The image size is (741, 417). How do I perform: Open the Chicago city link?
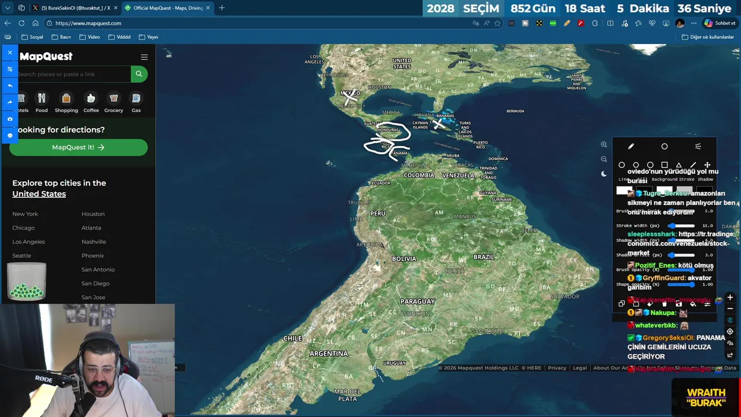[24, 228]
